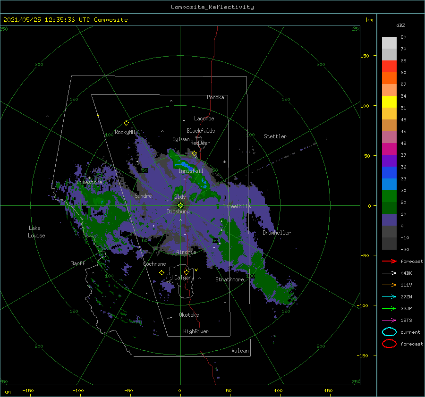The image size is (425, 397).
Task: Click the red forecast arrow in legend
Action: point(389,261)
